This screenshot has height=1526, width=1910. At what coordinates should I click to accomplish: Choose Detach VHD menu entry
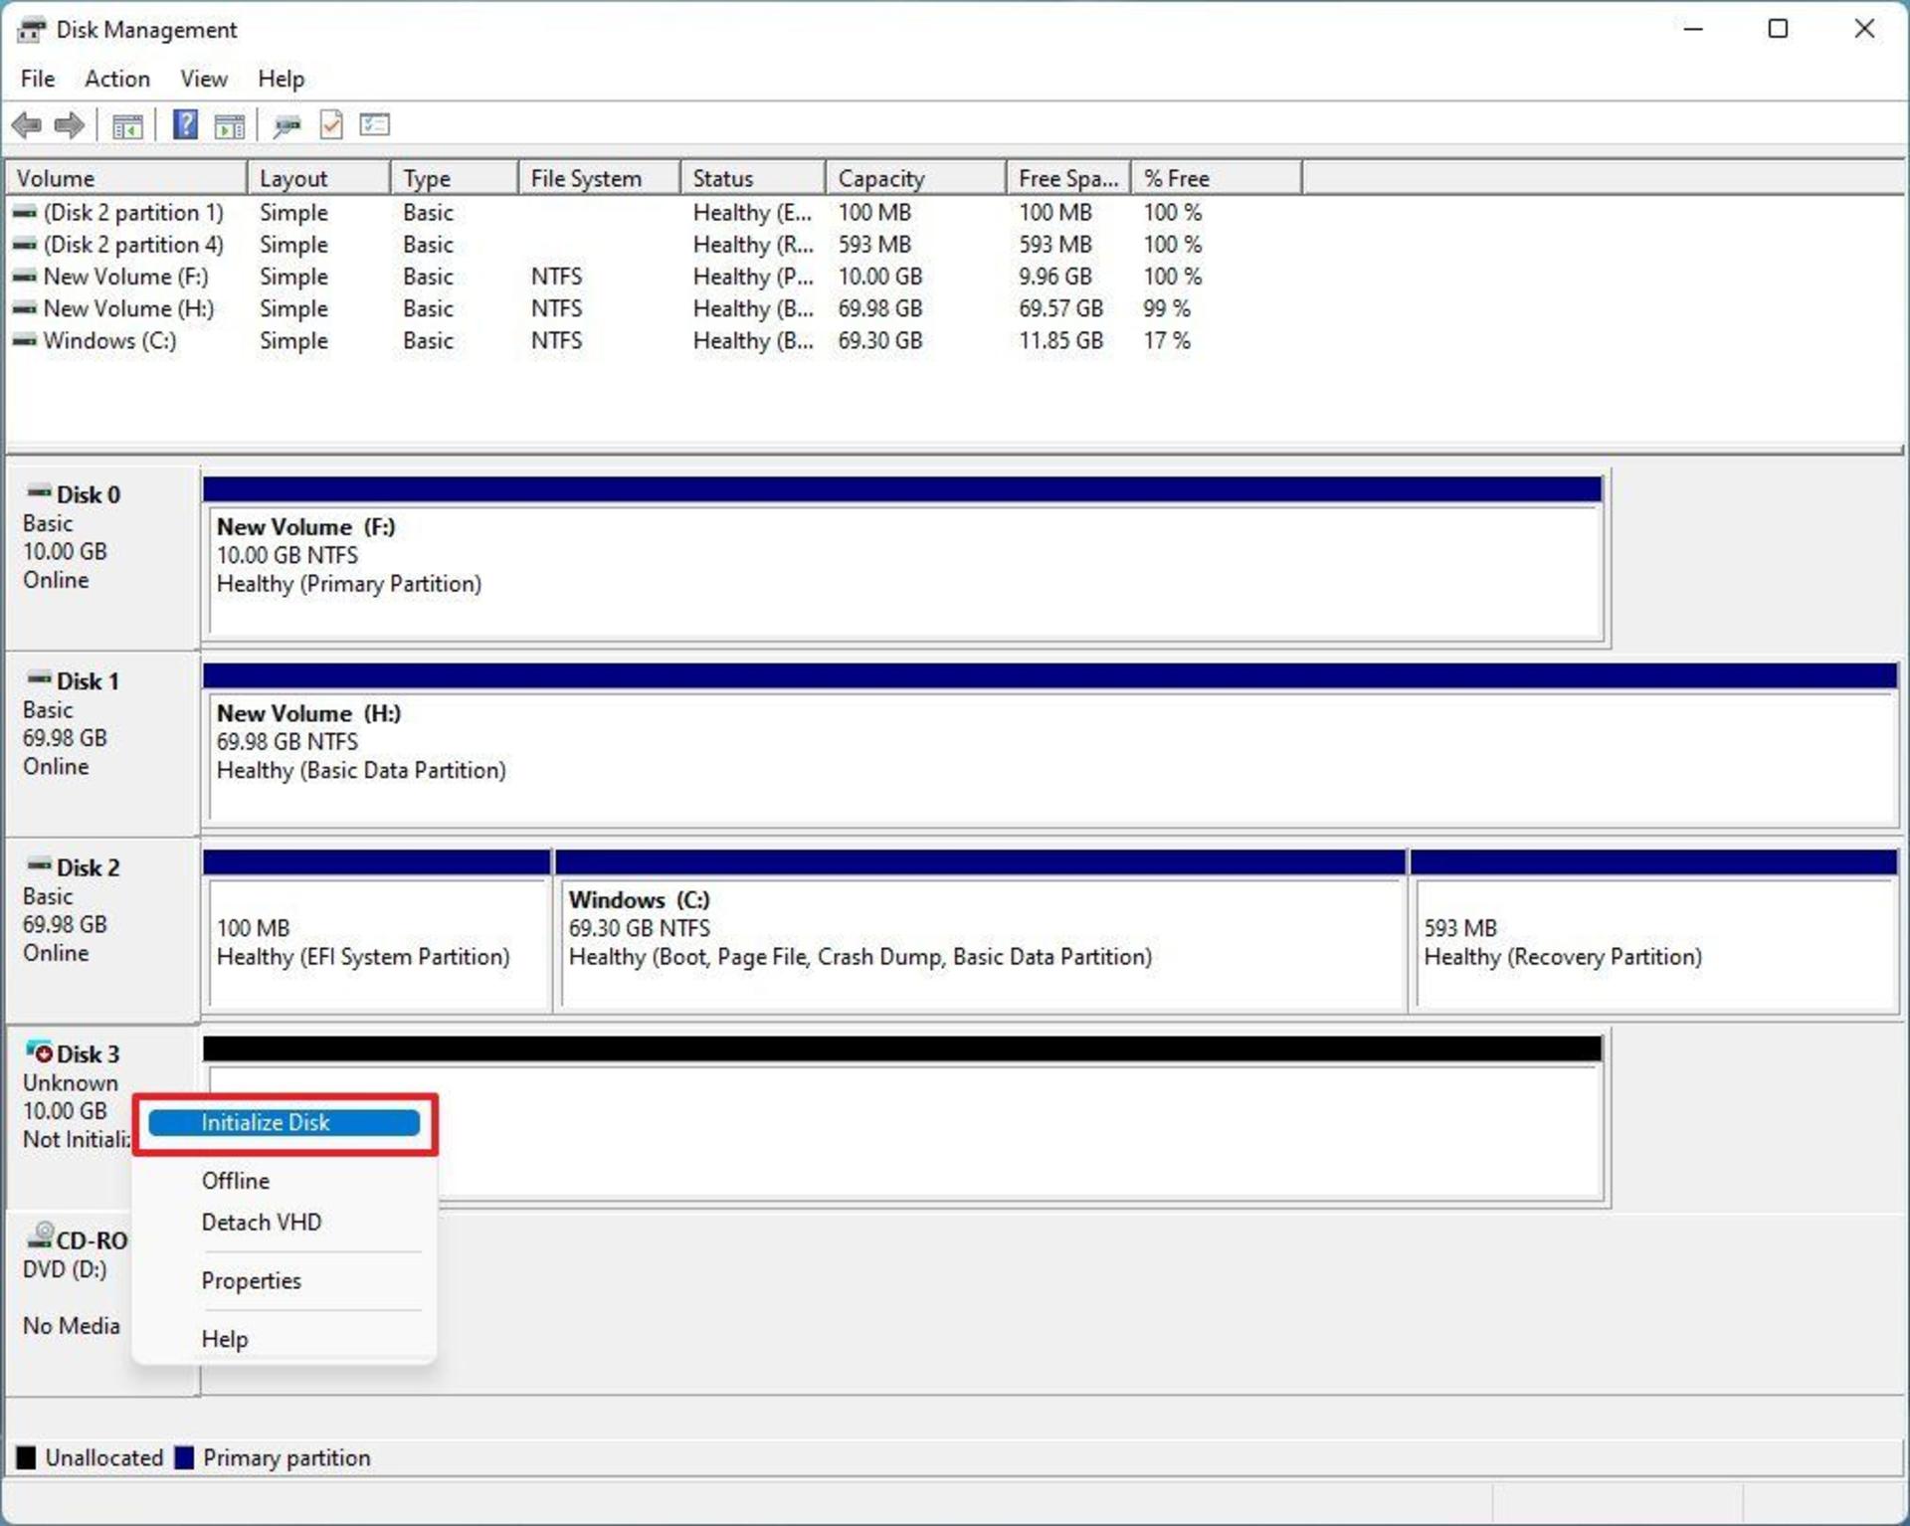click(x=262, y=1223)
